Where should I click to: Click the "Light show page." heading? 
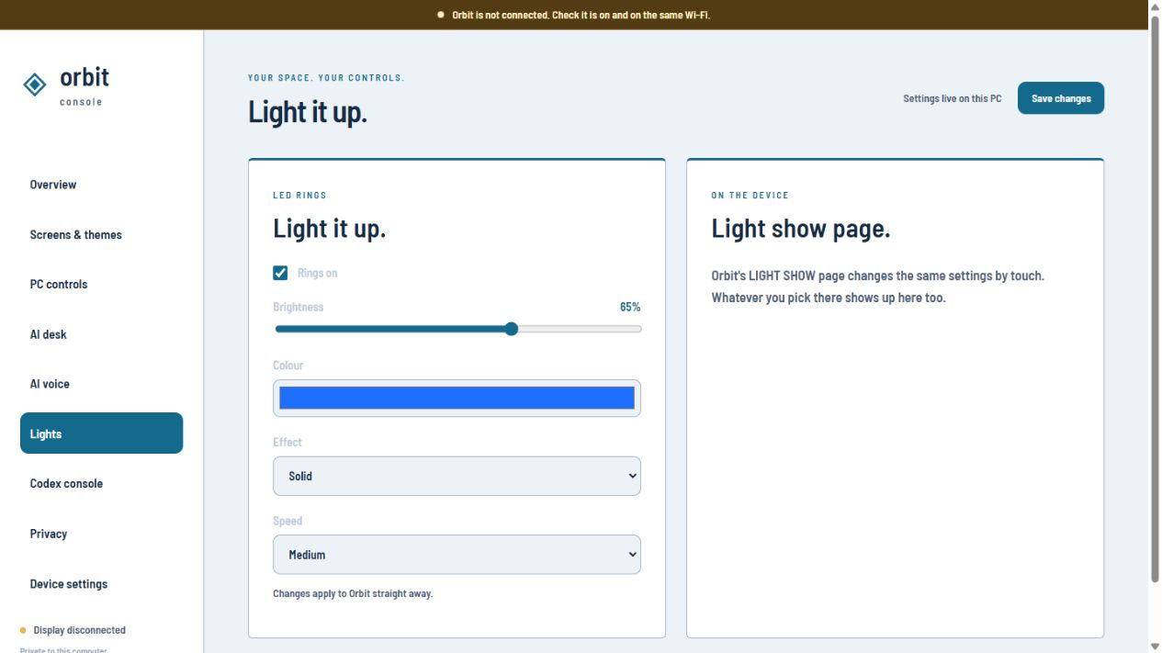click(x=801, y=229)
